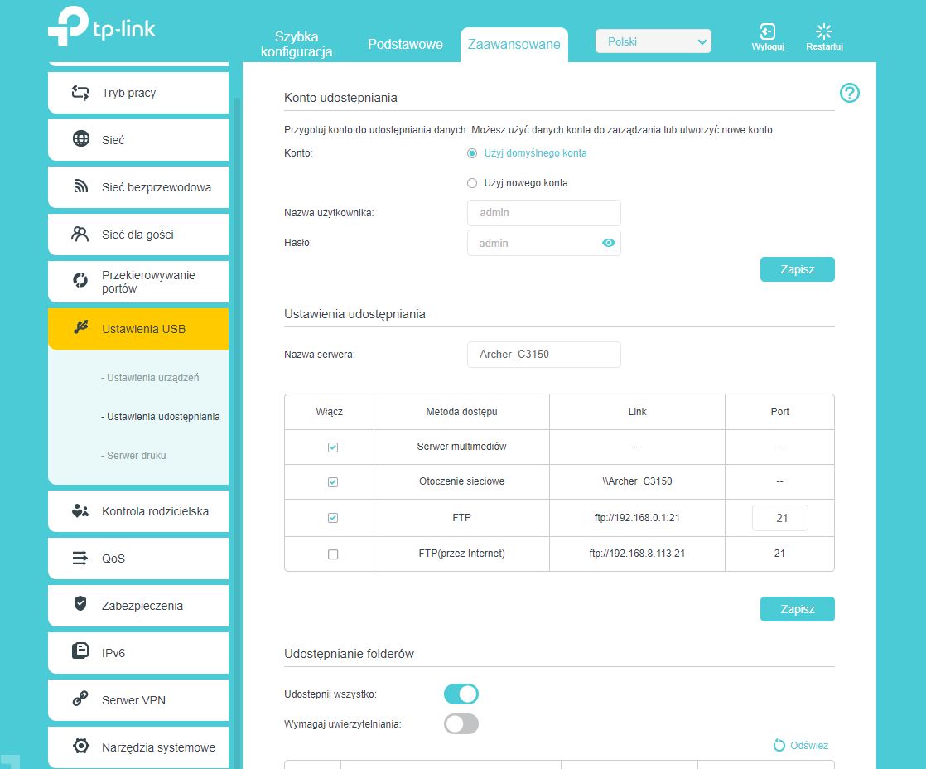
Task: Toggle password visibility eye in Hasło field
Action: click(x=608, y=243)
